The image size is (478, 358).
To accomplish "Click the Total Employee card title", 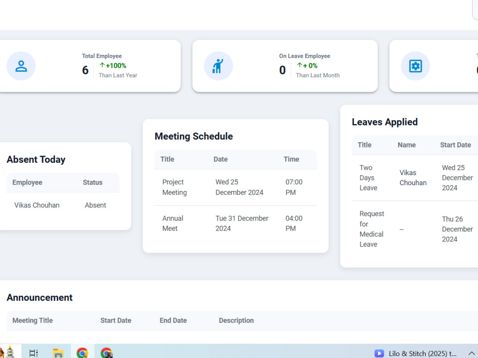I will pos(102,56).
